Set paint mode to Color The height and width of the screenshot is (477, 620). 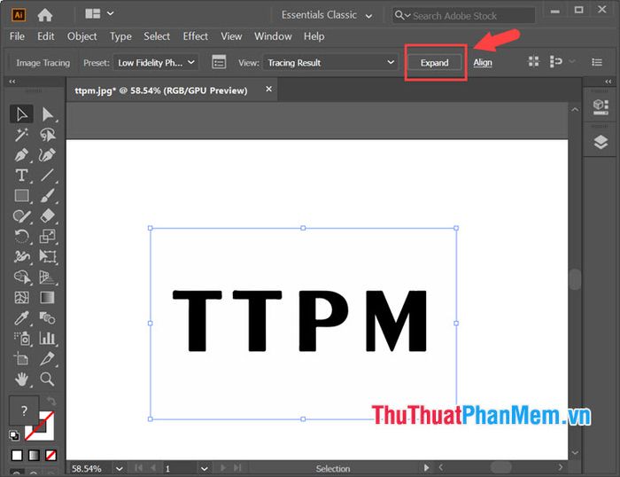(x=17, y=456)
